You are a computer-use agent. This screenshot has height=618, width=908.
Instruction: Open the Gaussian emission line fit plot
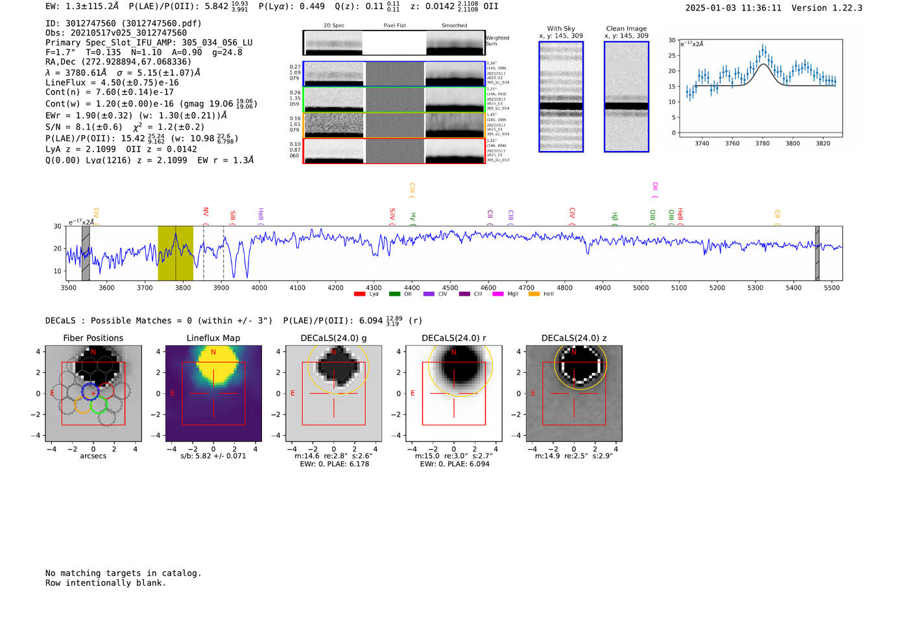click(760, 89)
